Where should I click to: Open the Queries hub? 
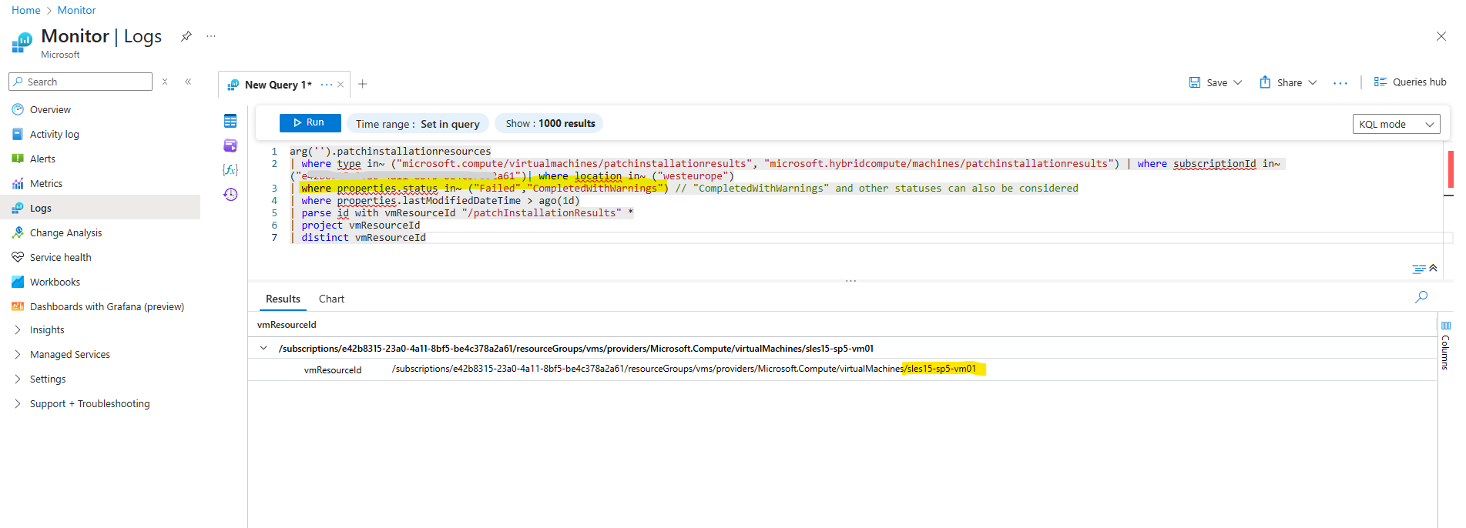(x=1410, y=82)
